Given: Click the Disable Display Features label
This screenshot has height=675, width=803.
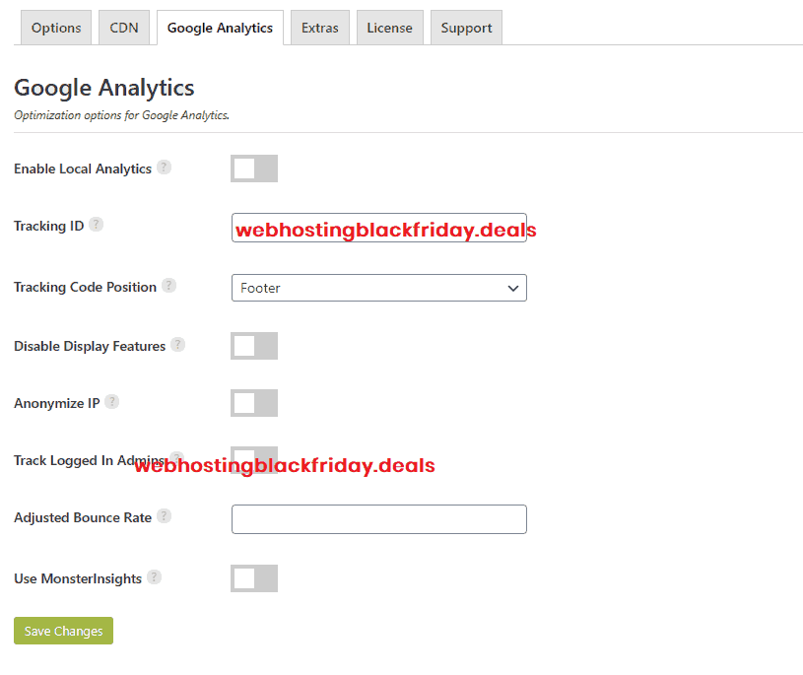Looking at the screenshot, I should (90, 346).
